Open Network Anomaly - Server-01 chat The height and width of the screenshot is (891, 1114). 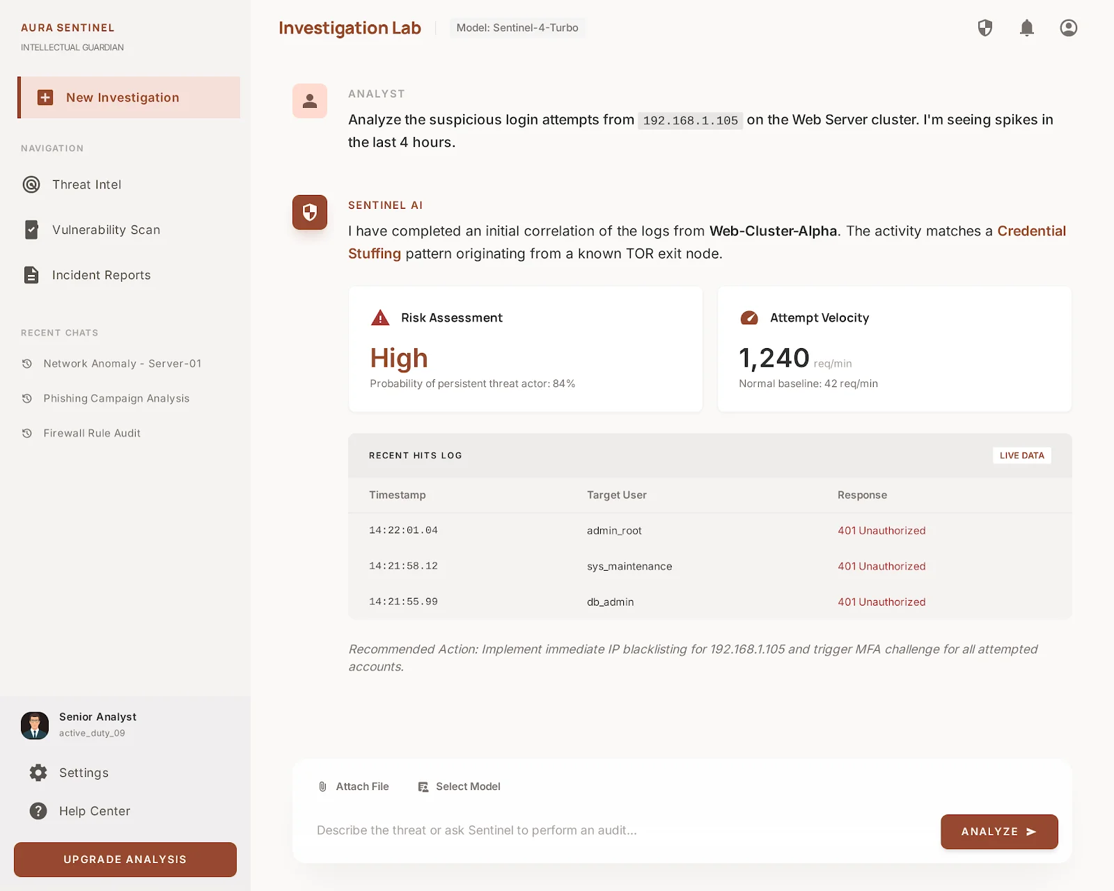click(122, 363)
